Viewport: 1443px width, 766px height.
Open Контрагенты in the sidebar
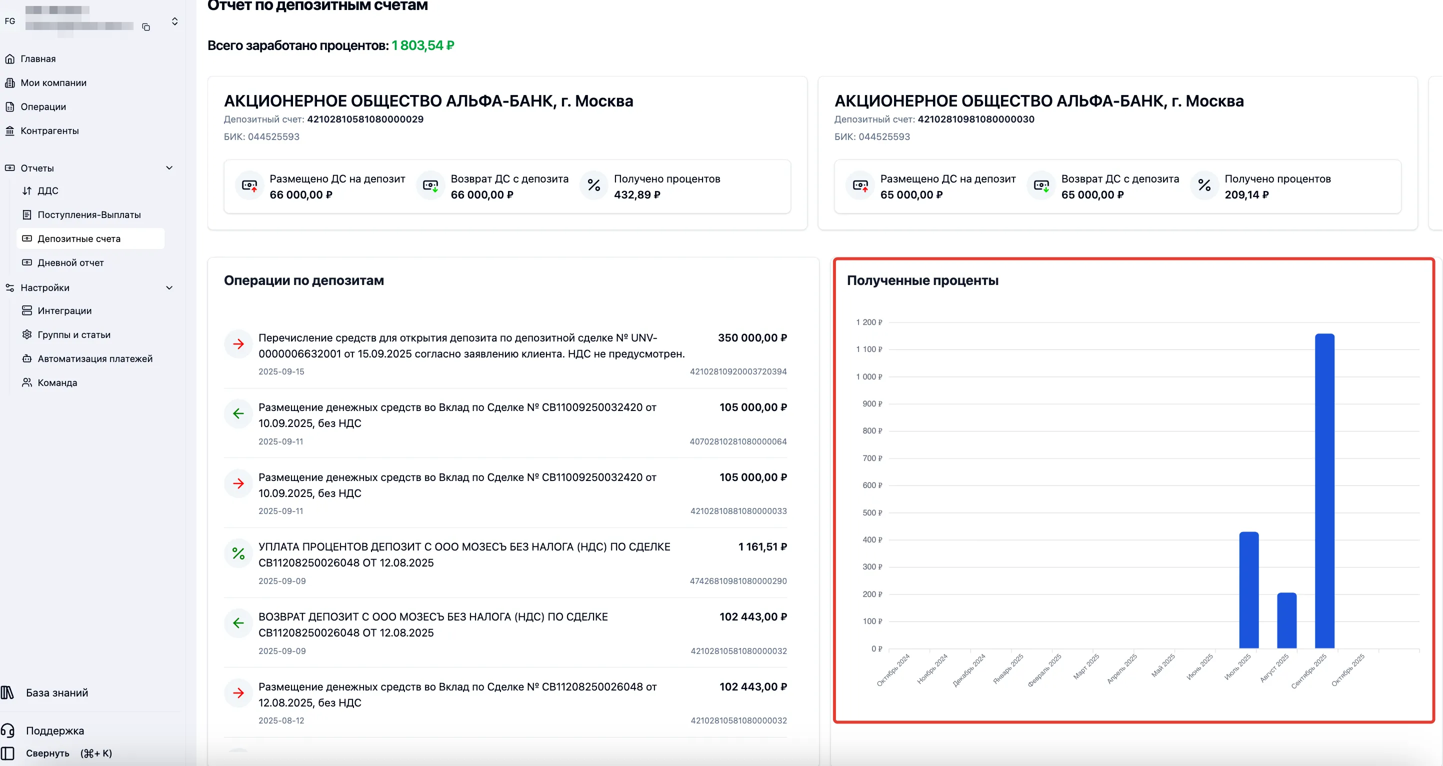pos(49,130)
